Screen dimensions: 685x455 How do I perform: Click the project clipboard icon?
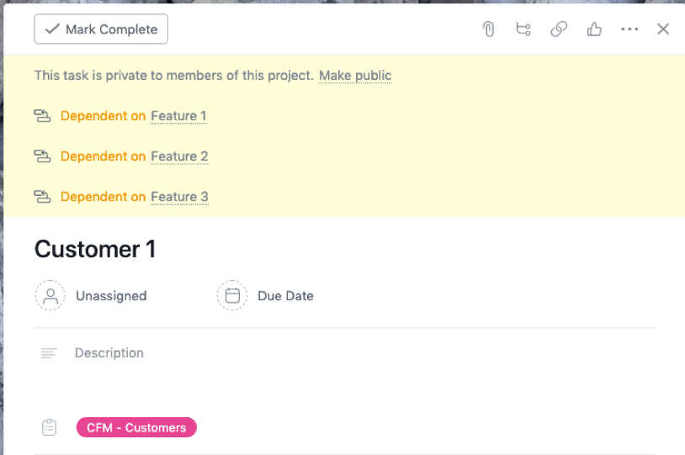(x=50, y=427)
